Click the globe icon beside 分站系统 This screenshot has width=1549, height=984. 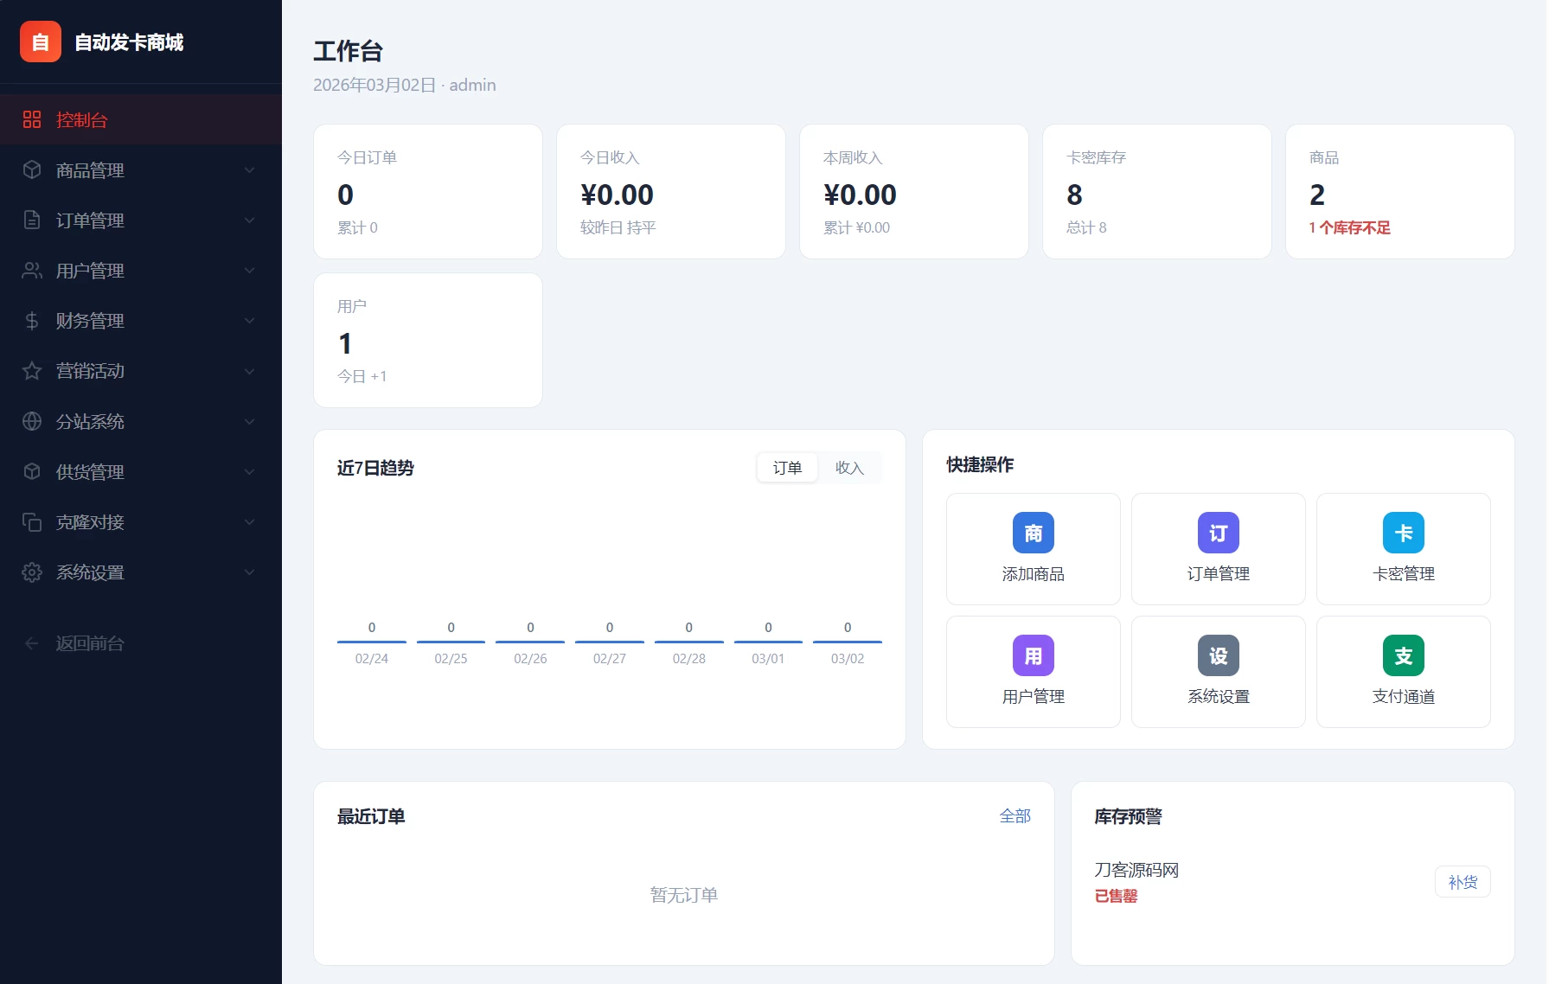[x=32, y=421]
